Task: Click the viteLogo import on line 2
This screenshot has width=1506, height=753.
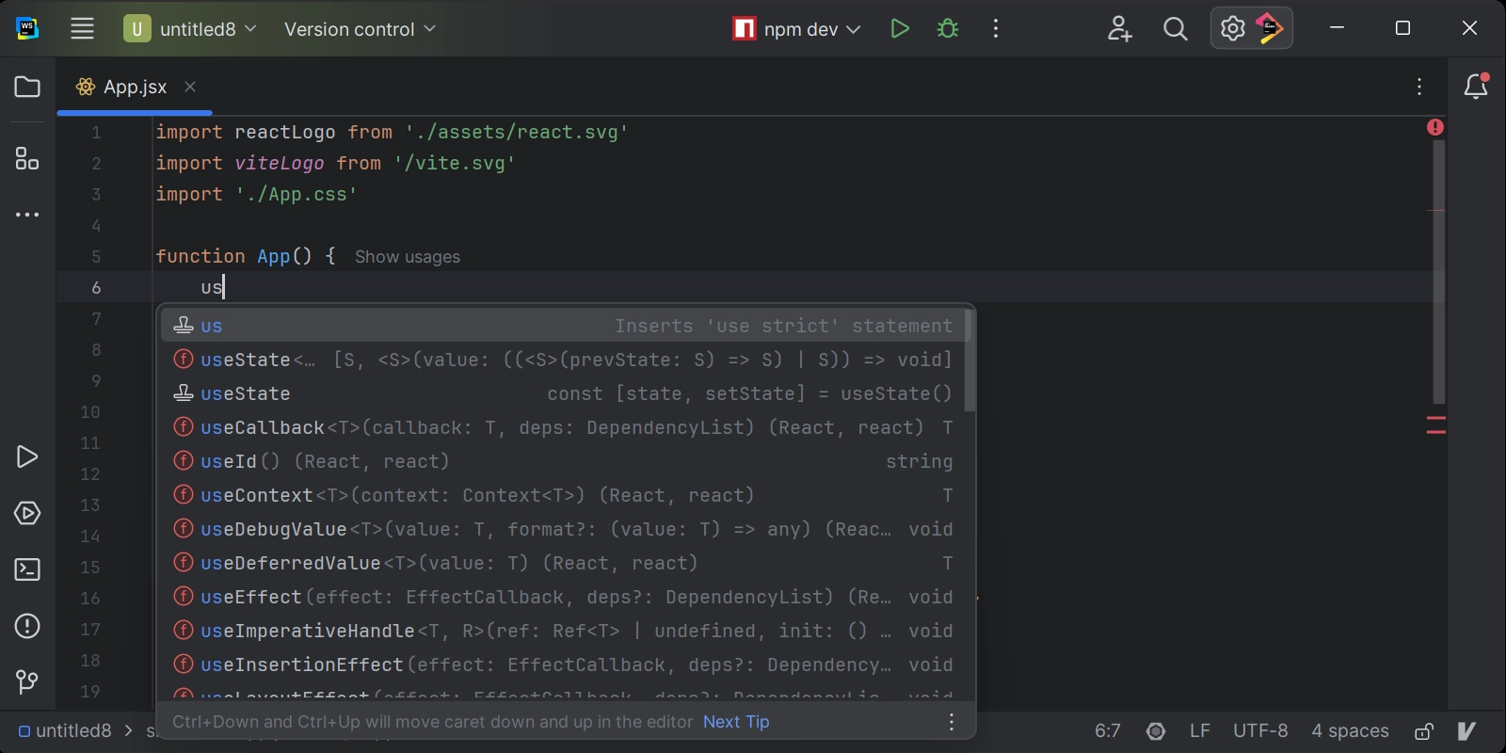Action: (279, 164)
